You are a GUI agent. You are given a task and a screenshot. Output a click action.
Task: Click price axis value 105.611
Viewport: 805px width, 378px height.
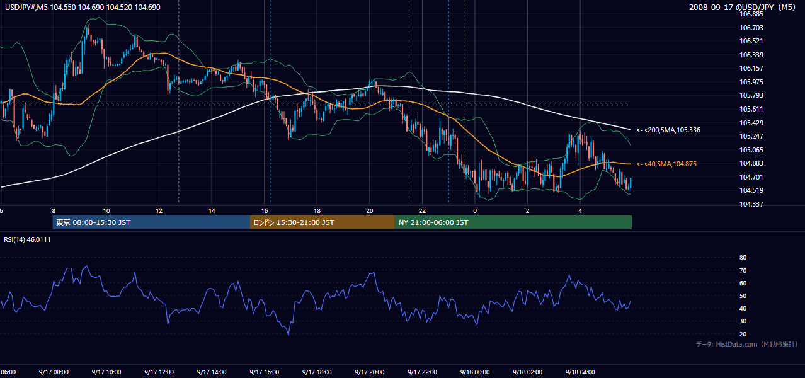coord(752,109)
